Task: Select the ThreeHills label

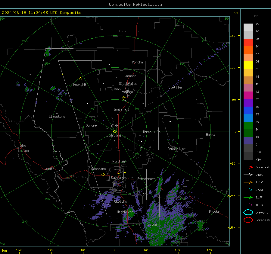Action: [x=151, y=132]
